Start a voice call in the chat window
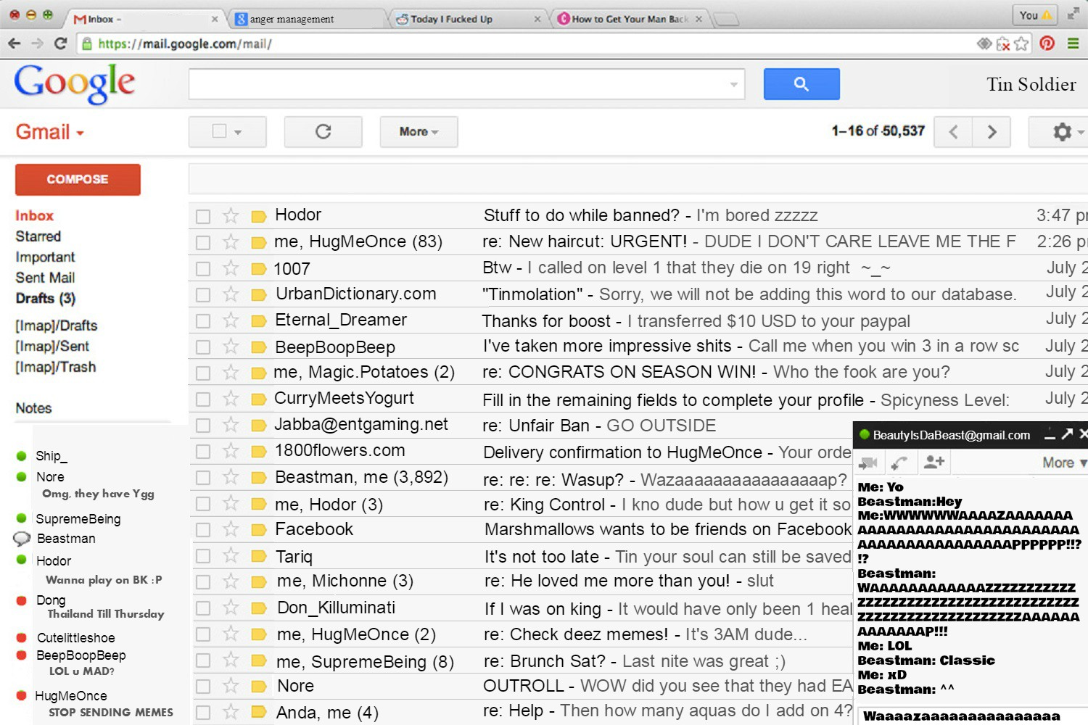This screenshot has height=725, width=1088. pyautogui.click(x=899, y=463)
